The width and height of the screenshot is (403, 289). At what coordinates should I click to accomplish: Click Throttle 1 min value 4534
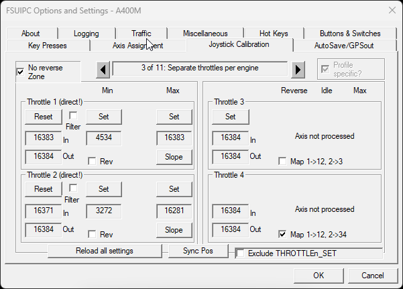point(104,138)
